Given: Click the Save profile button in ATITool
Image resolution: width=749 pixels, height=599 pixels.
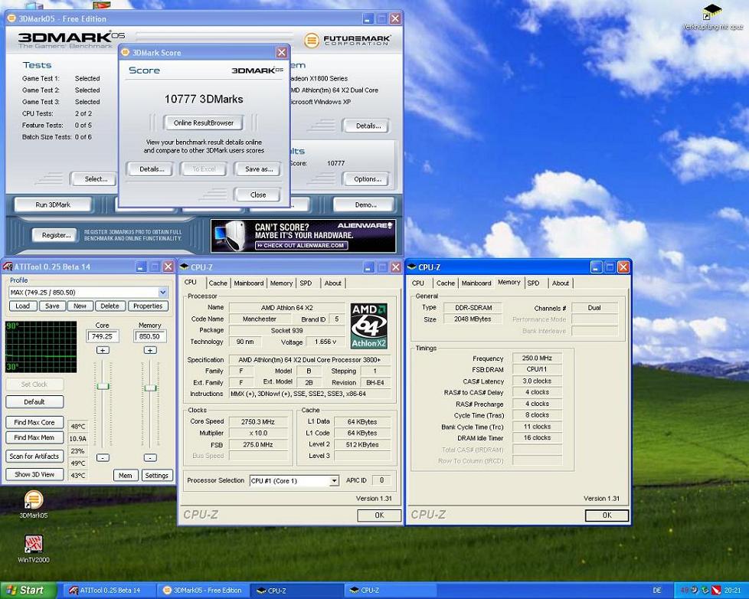Looking at the screenshot, I should [52, 306].
